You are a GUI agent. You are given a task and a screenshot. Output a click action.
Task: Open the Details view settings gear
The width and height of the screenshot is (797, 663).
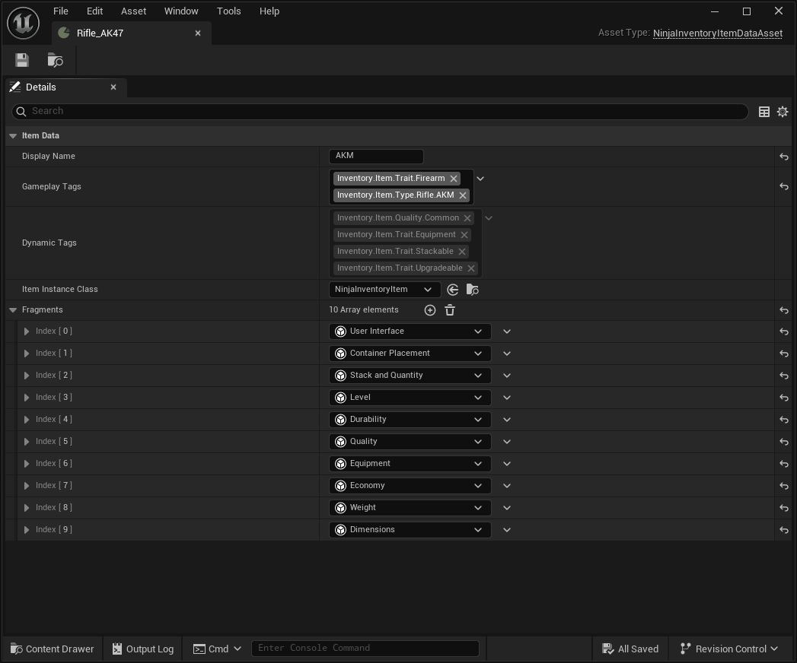pos(783,111)
